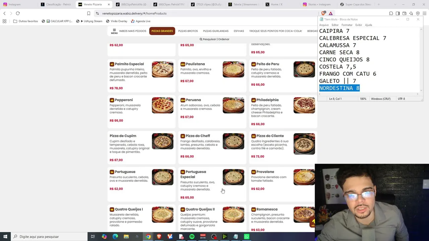The image size is (429, 241).
Task: Select the PIZZAS BROTOS category
Action: [x=188, y=31]
